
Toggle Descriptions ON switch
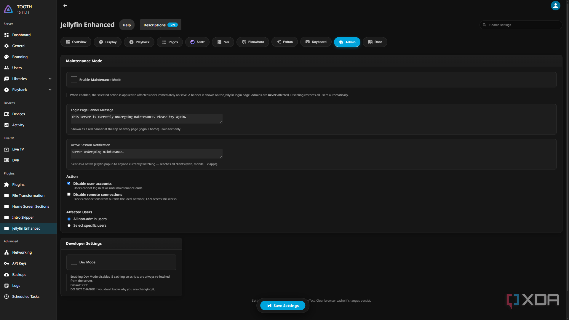tap(172, 25)
